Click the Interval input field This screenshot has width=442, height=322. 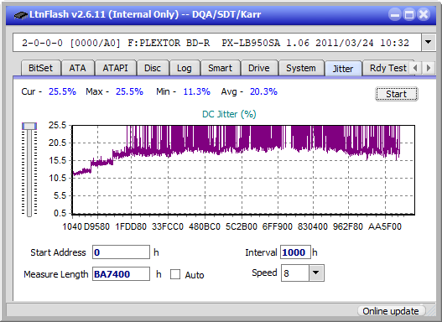click(x=295, y=252)
